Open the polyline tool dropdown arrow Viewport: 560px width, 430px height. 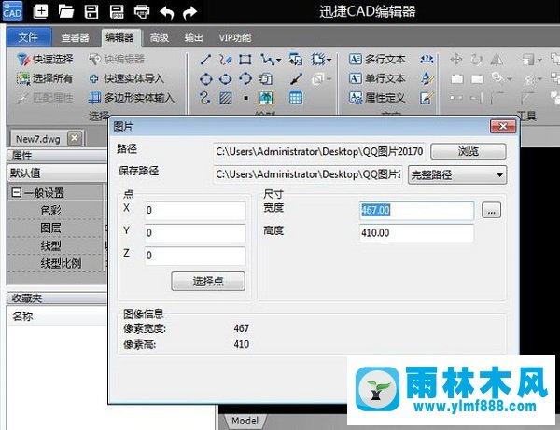(x=278, y=60)
